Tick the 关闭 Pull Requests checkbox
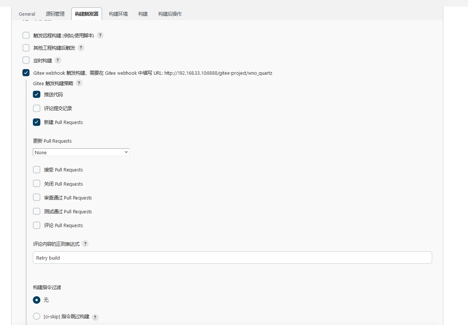Image resolution: width=468 pixels, height=325 pixels. click(37, 184)
